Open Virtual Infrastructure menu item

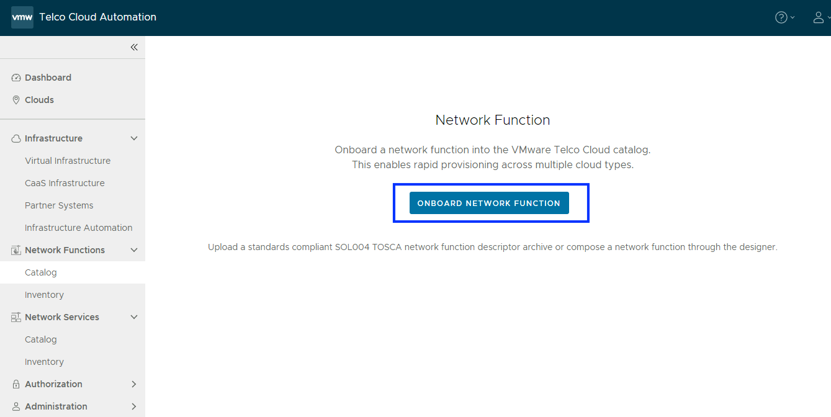[x=68, y=161]
